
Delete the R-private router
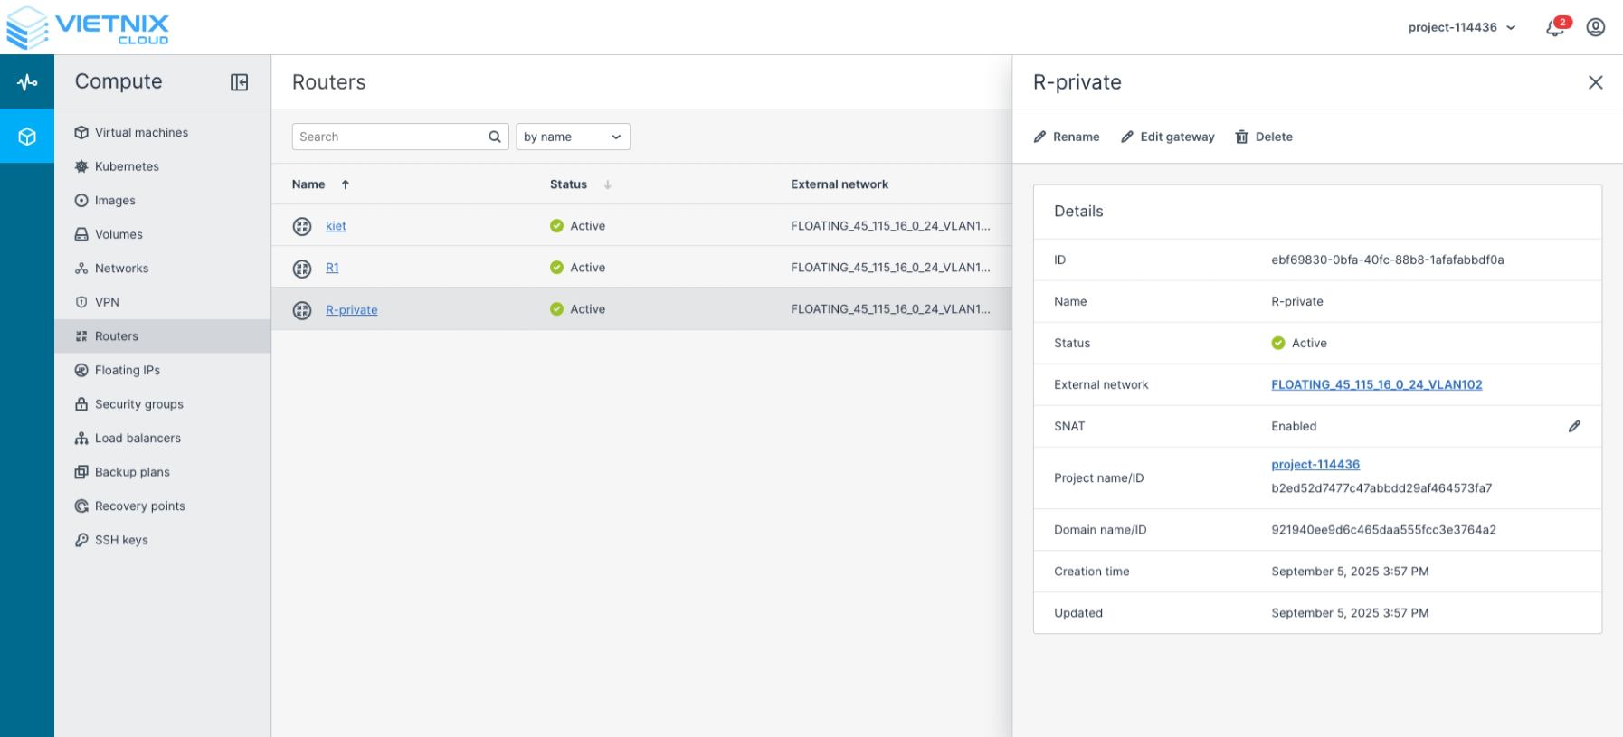click(x=1264, y=137)
